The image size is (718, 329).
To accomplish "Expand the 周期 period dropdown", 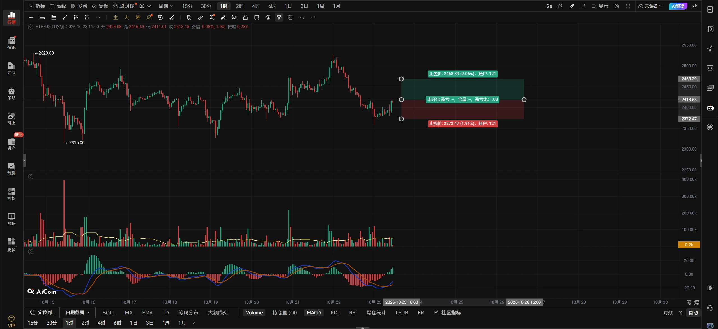I will pos(166,6).
